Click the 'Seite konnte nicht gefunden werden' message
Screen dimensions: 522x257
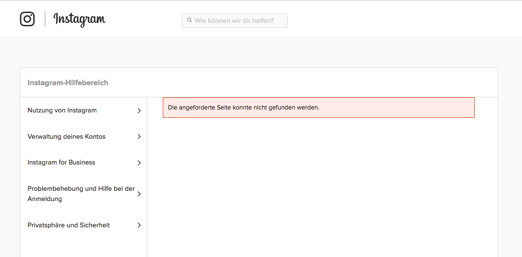pyautogui.click(x=319, y=108)
